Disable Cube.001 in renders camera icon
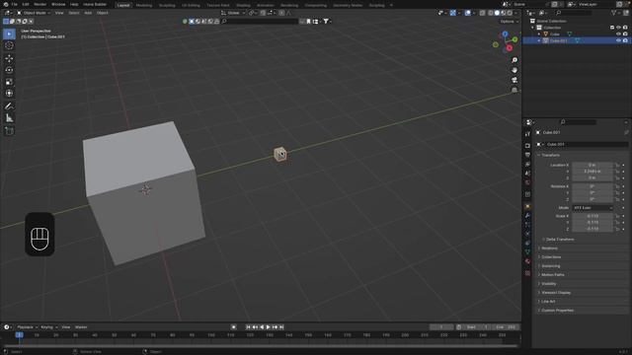This screenshot has height=355, width=632. pos(625,40)
